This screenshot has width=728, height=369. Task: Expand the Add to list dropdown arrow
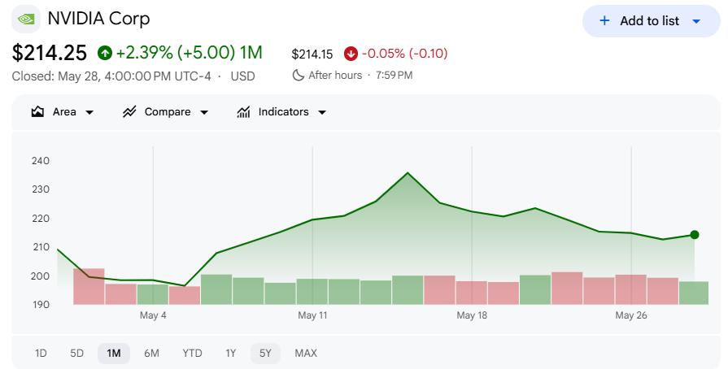click(696, 21)
